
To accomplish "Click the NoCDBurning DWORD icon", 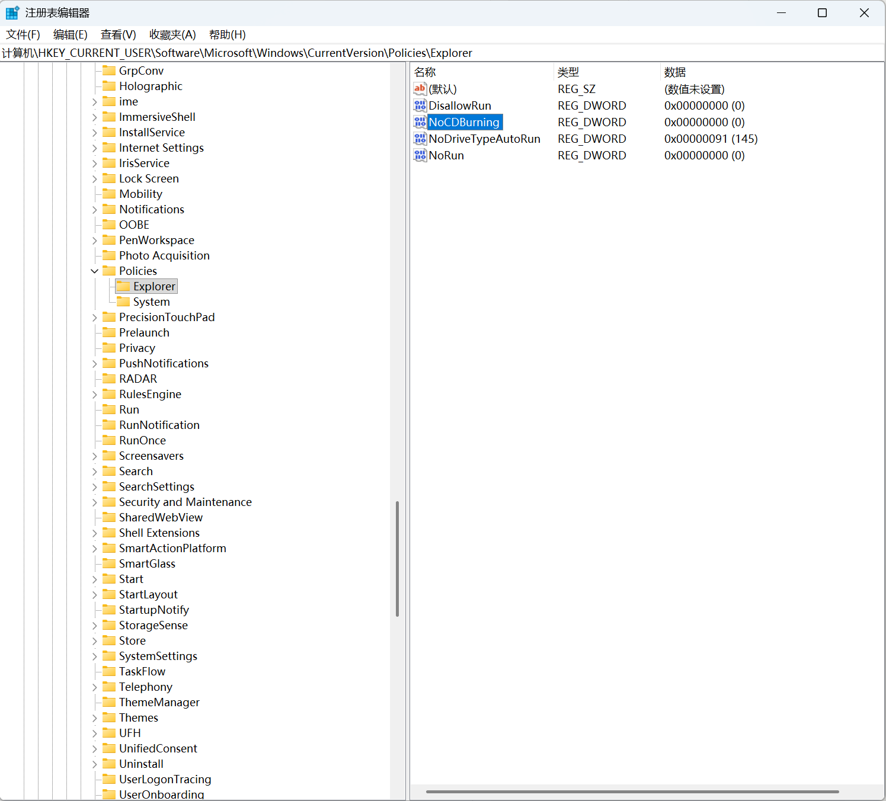I will (x=420, y=122).
